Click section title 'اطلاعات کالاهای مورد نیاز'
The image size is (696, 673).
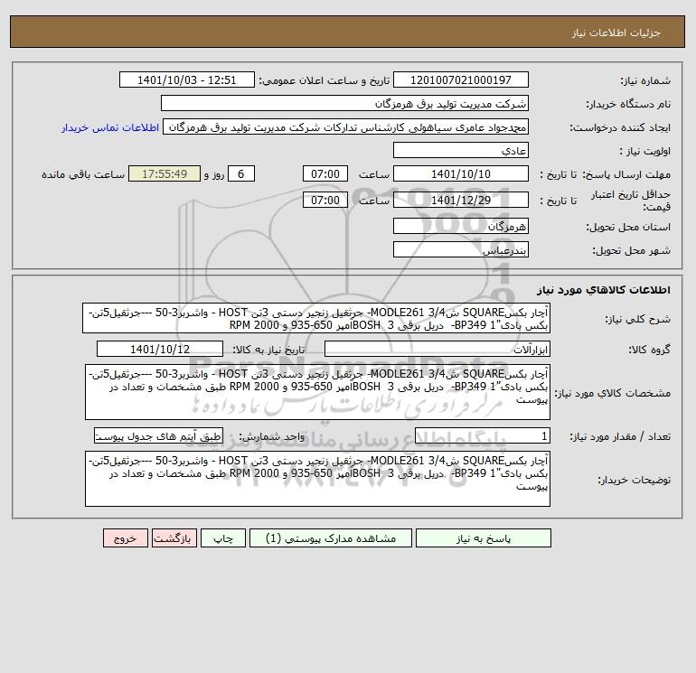click(x=604, y=290)
